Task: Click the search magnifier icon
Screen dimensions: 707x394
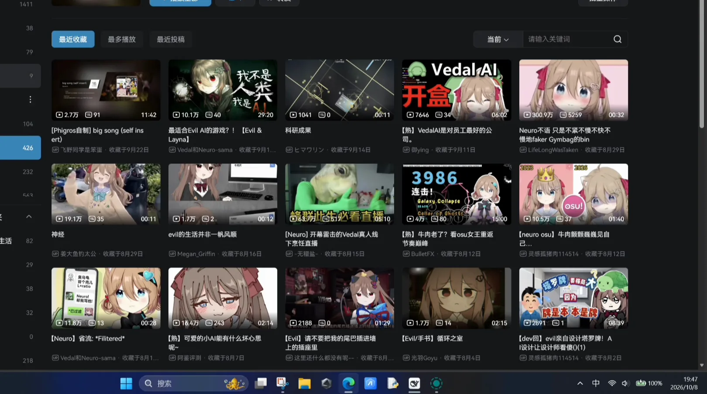Action: click(618, 39)
